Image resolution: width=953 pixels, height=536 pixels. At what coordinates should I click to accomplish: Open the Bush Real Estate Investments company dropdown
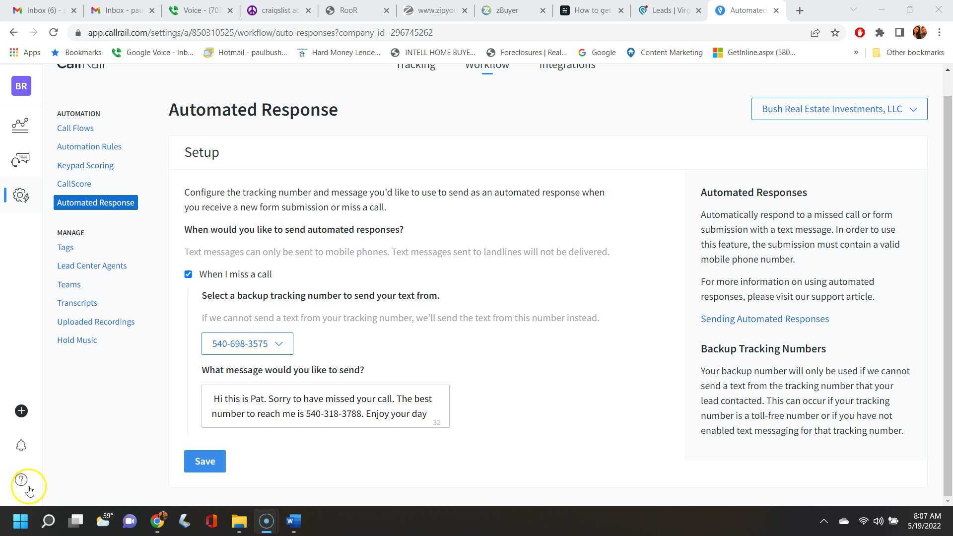[x=839, y=109]
